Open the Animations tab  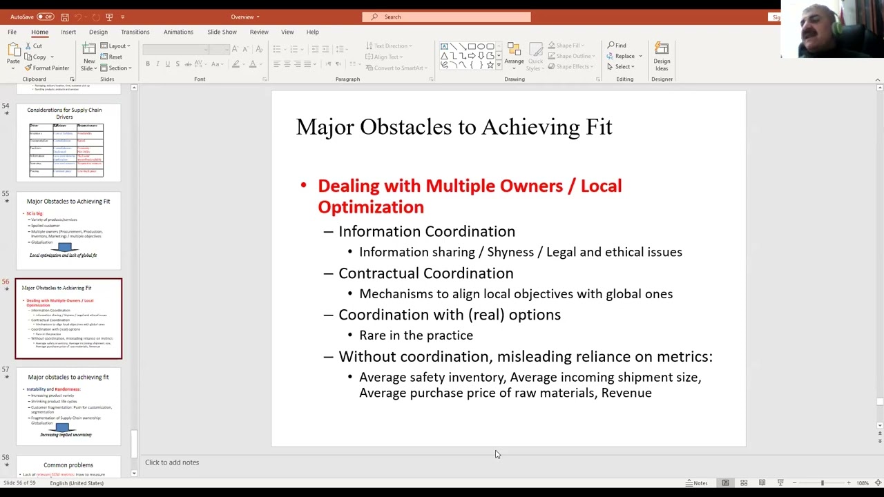pyautogui.click(x=178, y=32)
